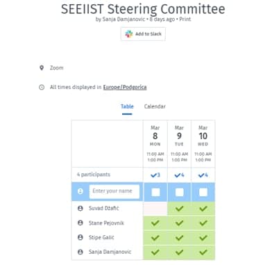The width and height of the screenshot is (272, 265).
Task: Click the Slack logo icon
Action: pyautogui.click(x=129, y=34)
